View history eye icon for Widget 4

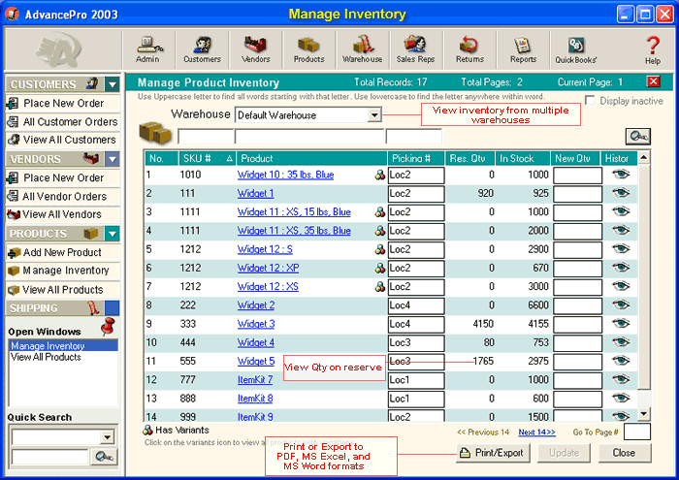click(x=621, y=342)
